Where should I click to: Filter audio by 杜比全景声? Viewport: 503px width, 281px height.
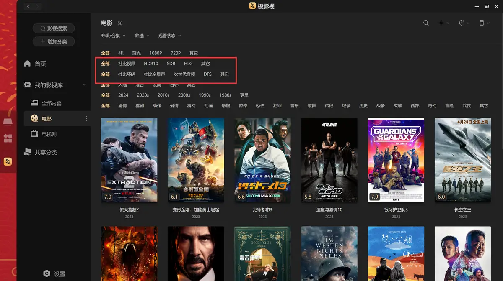(x=154, y=74)
